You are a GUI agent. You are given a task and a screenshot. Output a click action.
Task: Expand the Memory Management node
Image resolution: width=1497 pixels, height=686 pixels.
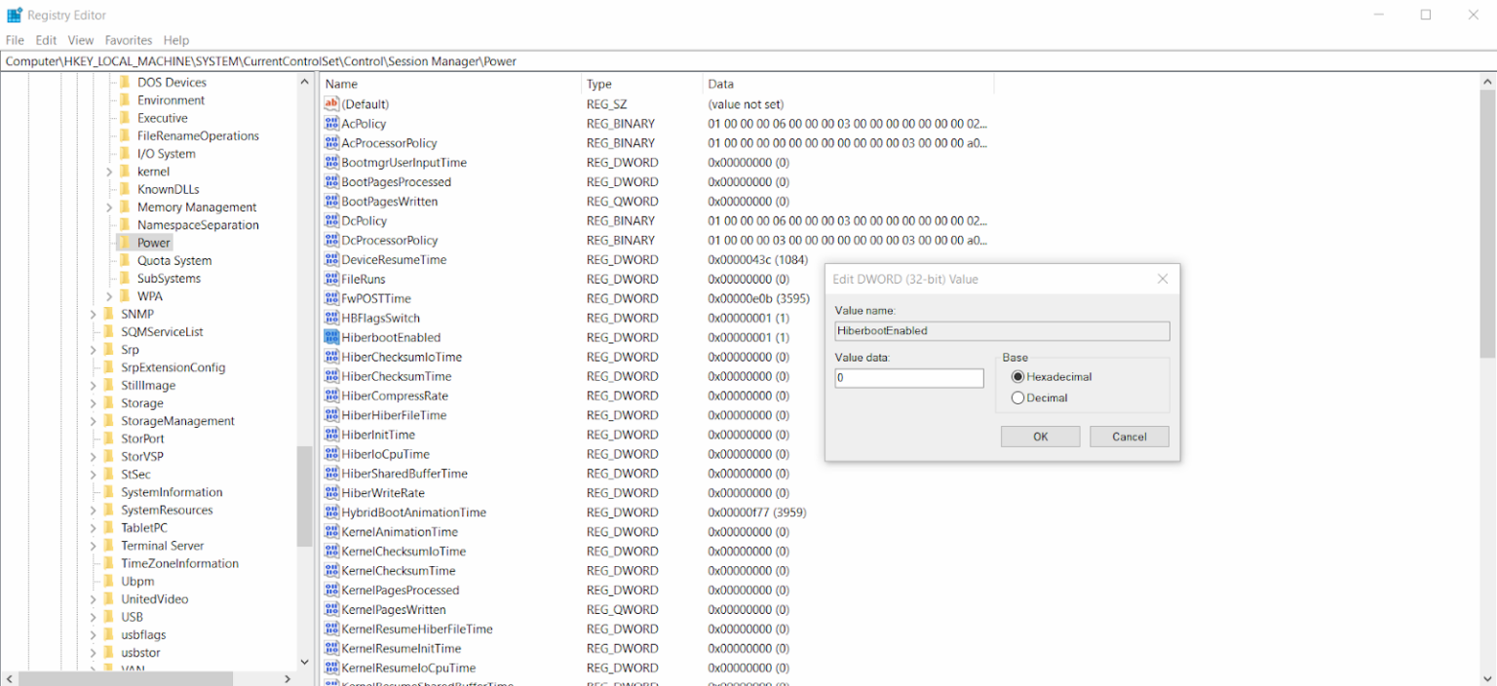[x=108, y=207]
